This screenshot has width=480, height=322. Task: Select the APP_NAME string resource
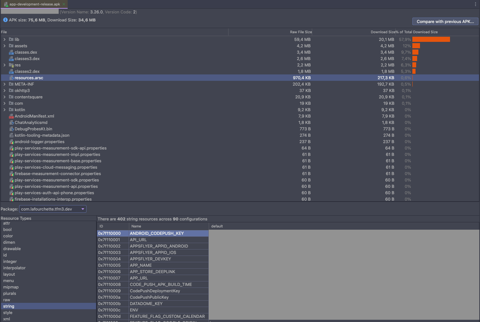coord(153,265)
